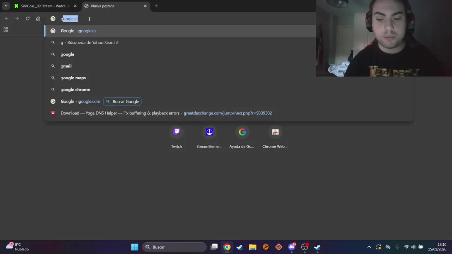Close the SonGoku_99 Stream tab
This screenshot has width=452, height=254.
click(x=75, y=6)
